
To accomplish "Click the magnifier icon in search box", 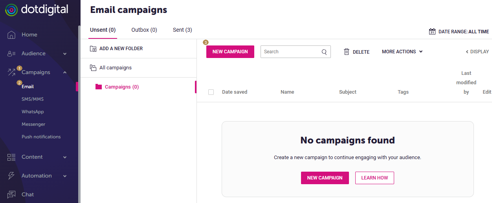I will pyautogui.click(x=324, y=52).
